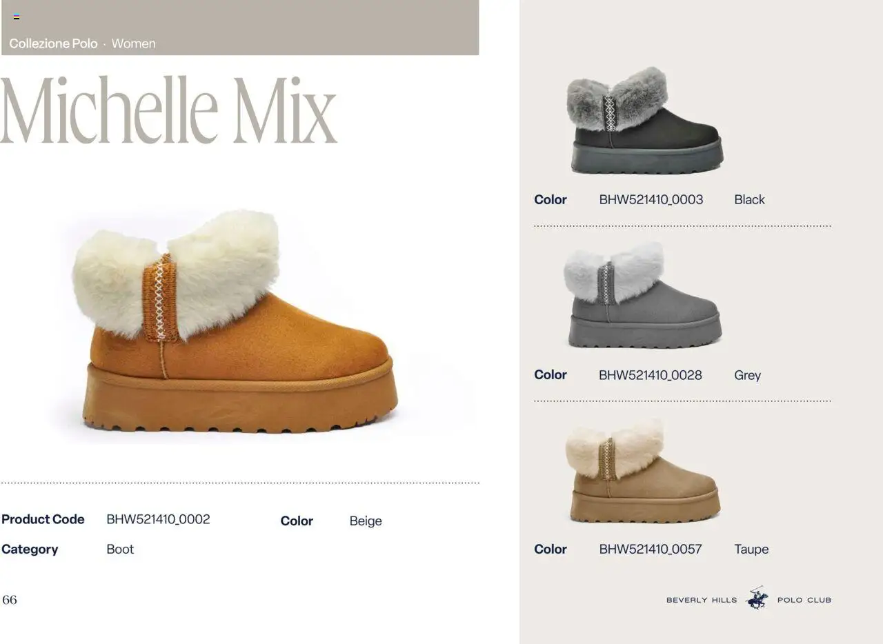Open the Women breadcrumb link
This screenshot has height=644, width=883.
(x=133, y=43)
